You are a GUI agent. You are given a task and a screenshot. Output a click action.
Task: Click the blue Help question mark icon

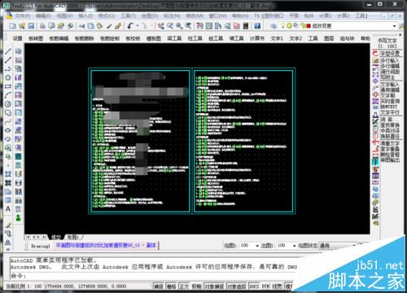coord(257,26)
